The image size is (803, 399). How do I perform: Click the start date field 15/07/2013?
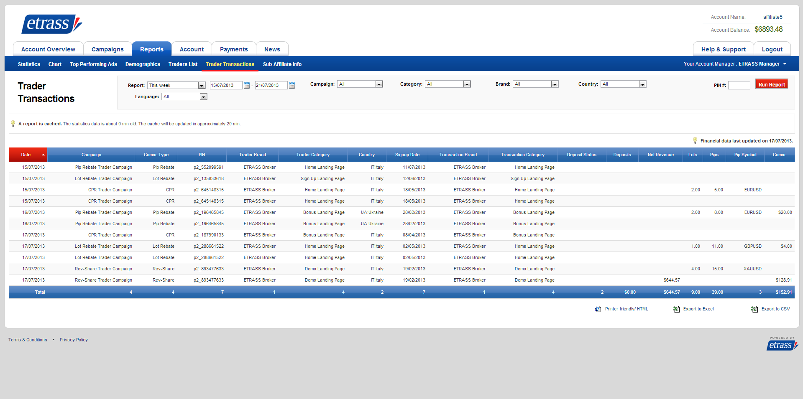(x=226, y=85)
